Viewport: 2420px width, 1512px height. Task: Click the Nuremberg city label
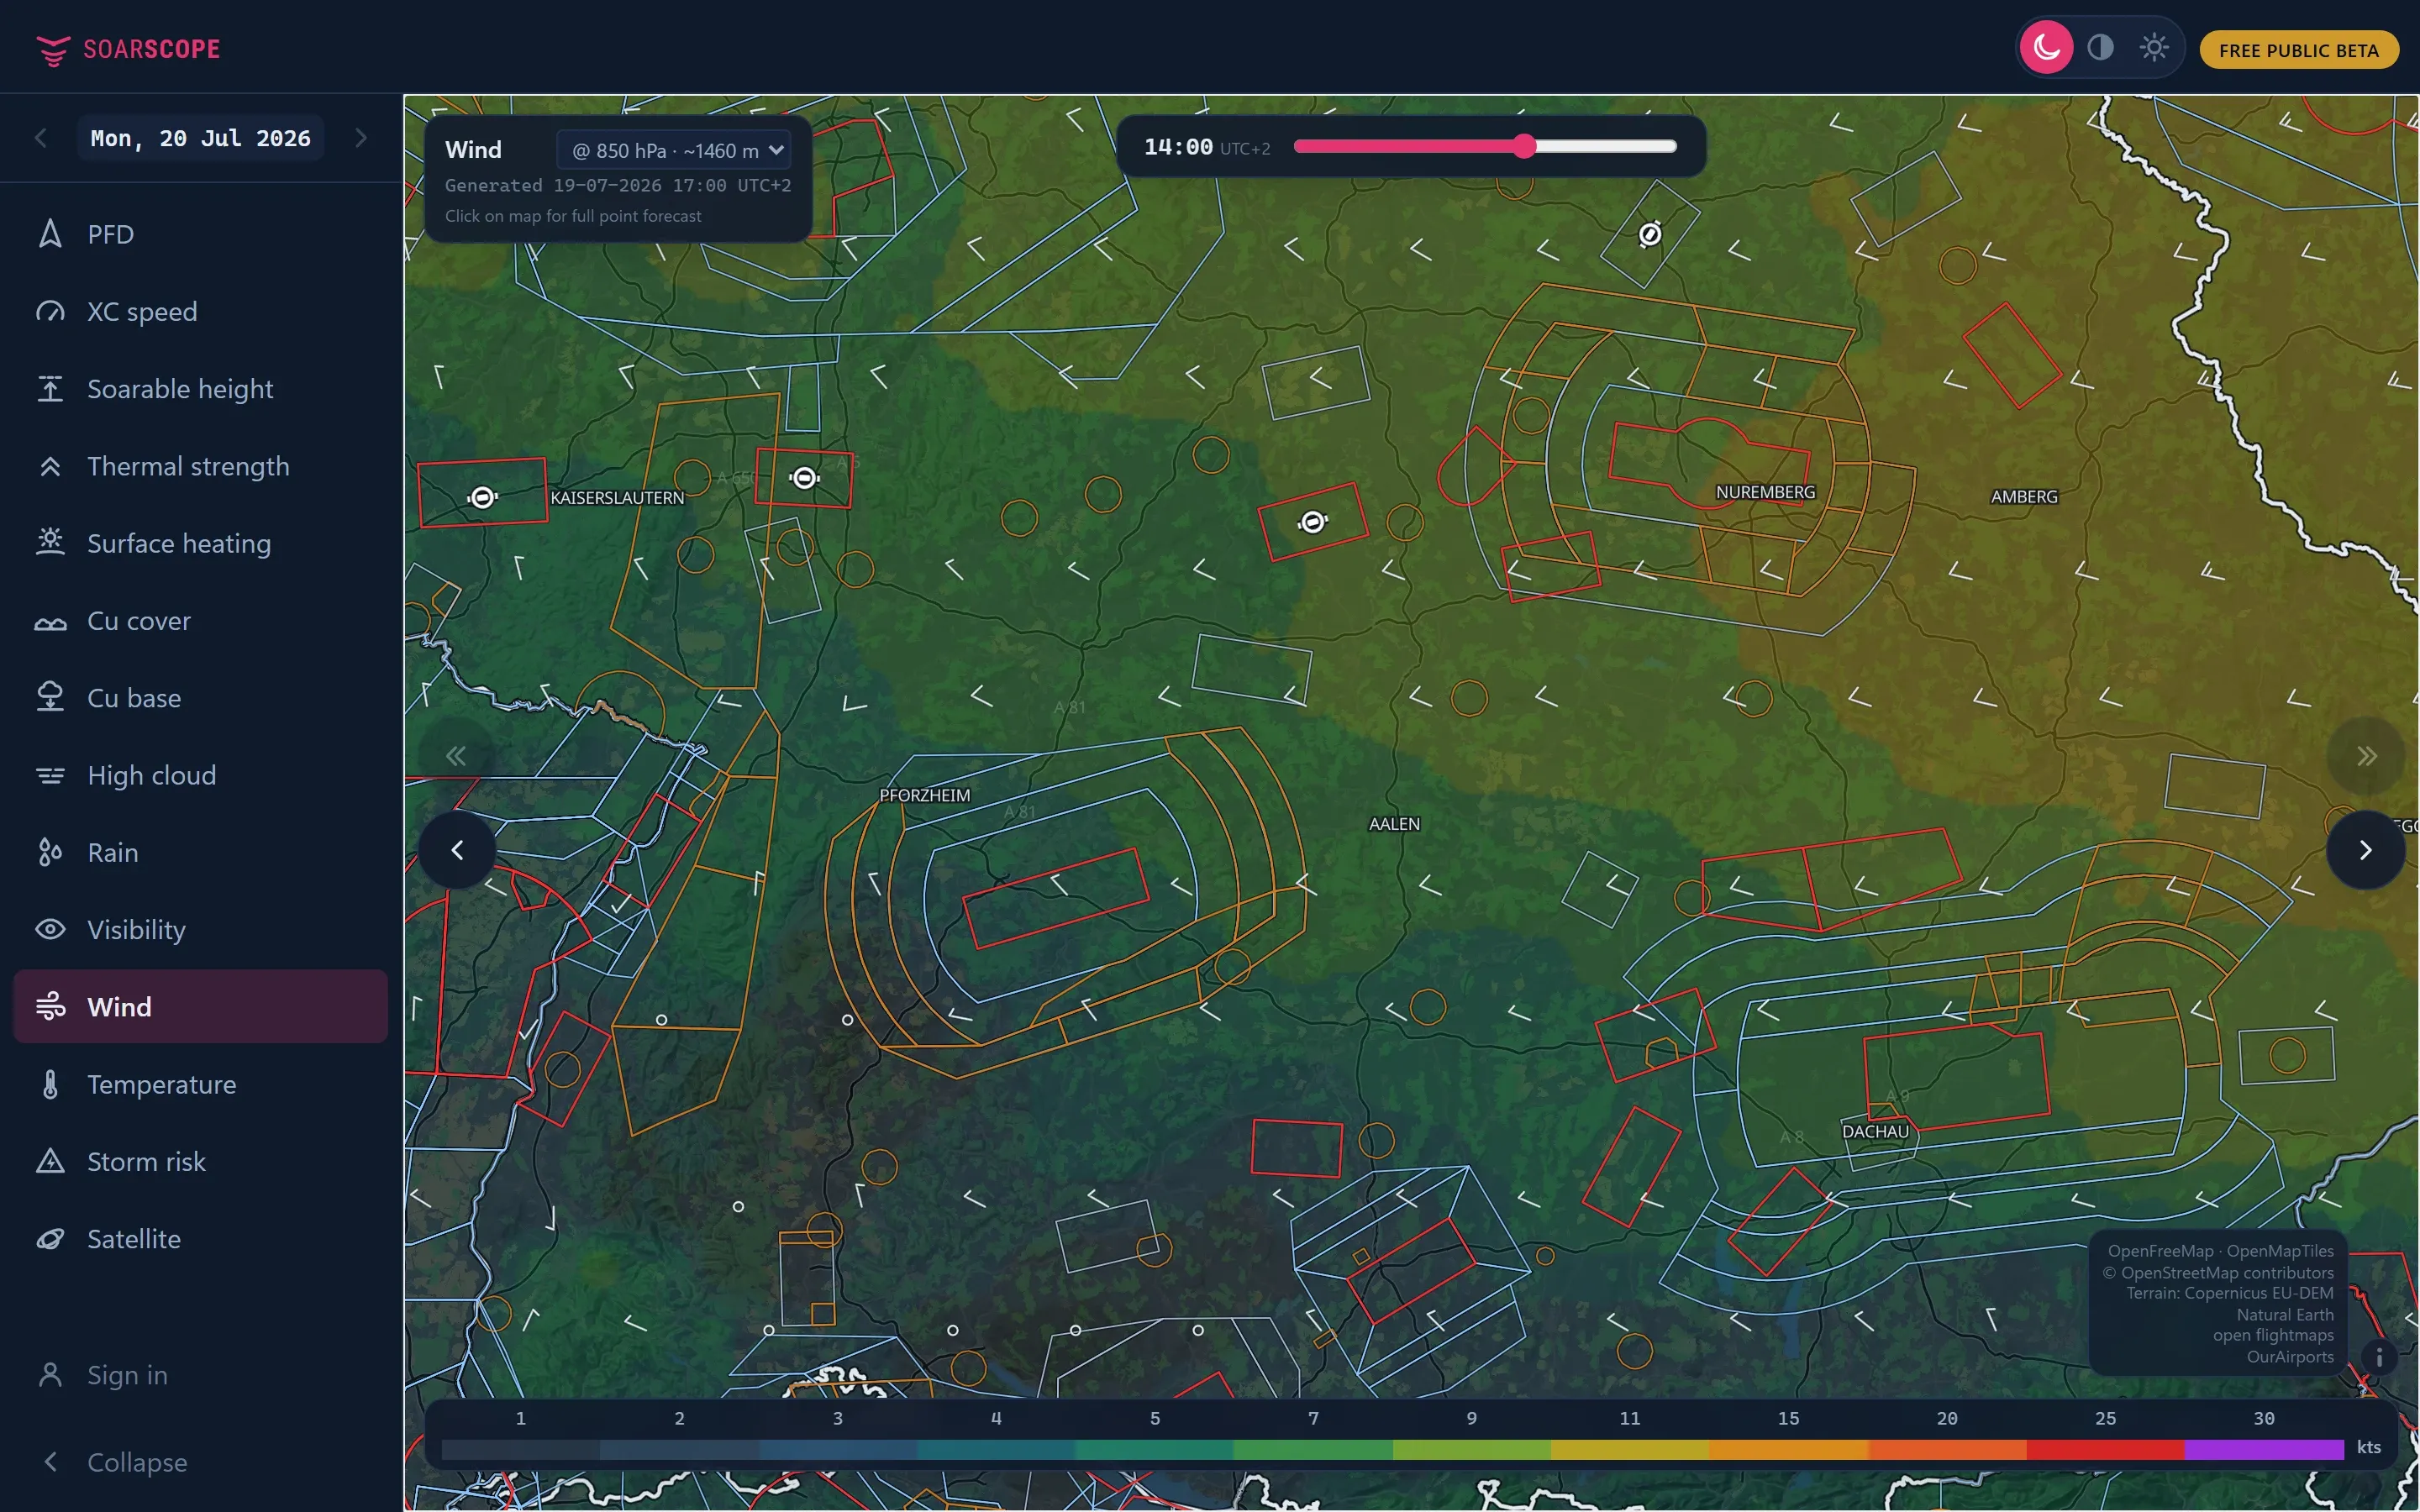point(1765,492)
